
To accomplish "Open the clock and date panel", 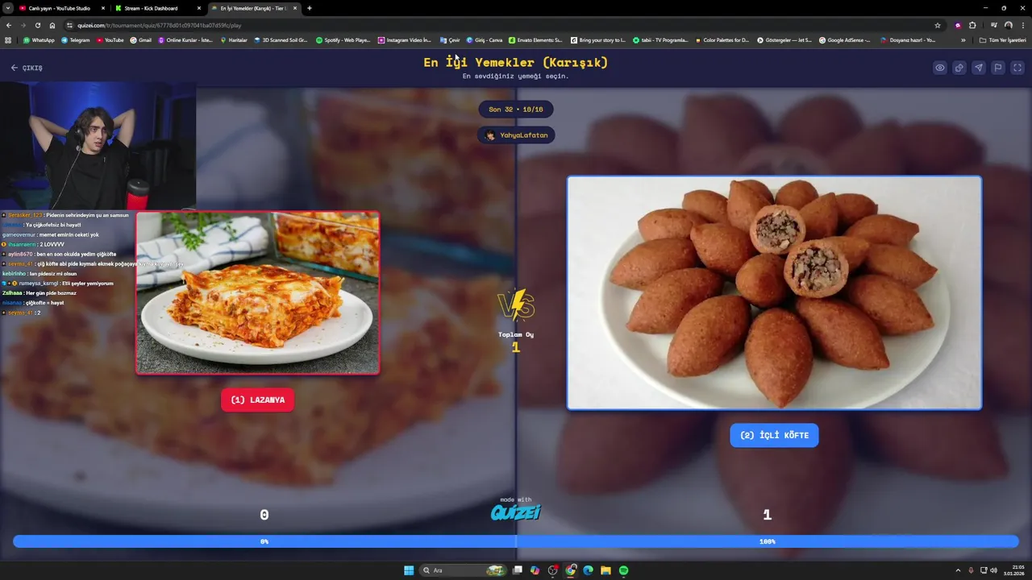I will [1013, 570].
